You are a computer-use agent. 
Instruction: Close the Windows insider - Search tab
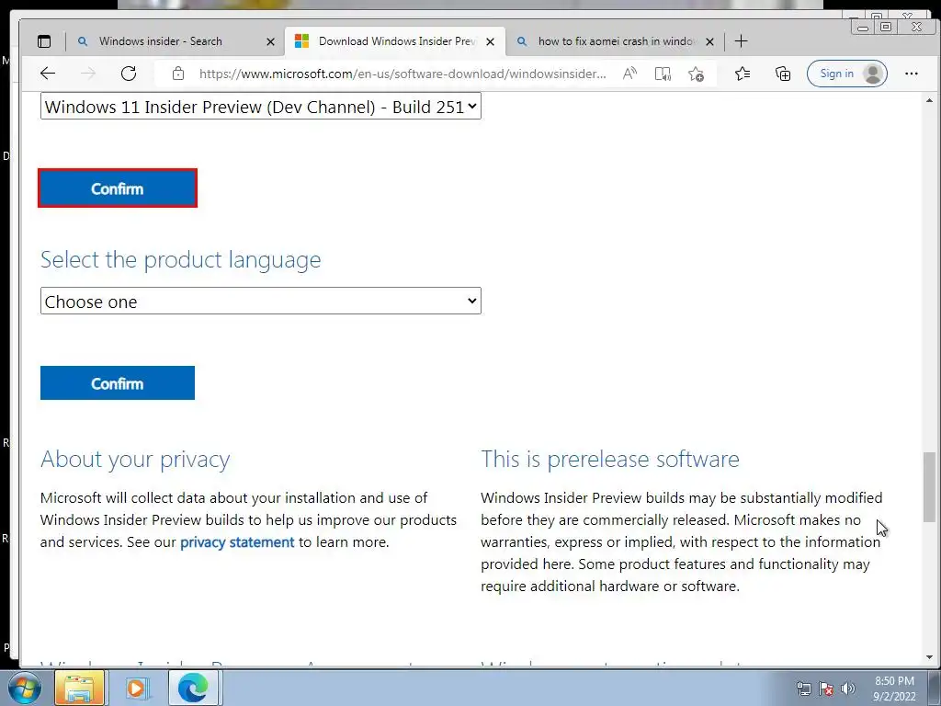tap(270, 42)
